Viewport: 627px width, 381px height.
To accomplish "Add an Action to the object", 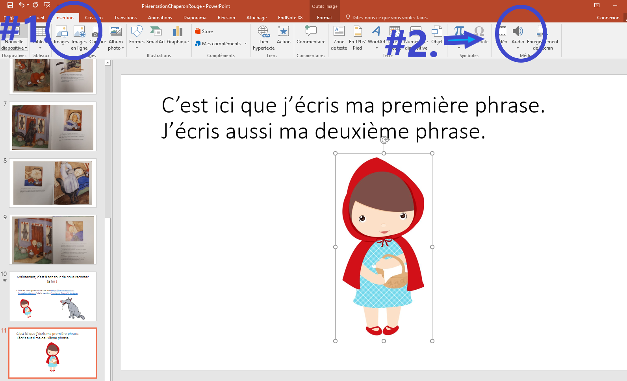I will [x=284, y=35].
